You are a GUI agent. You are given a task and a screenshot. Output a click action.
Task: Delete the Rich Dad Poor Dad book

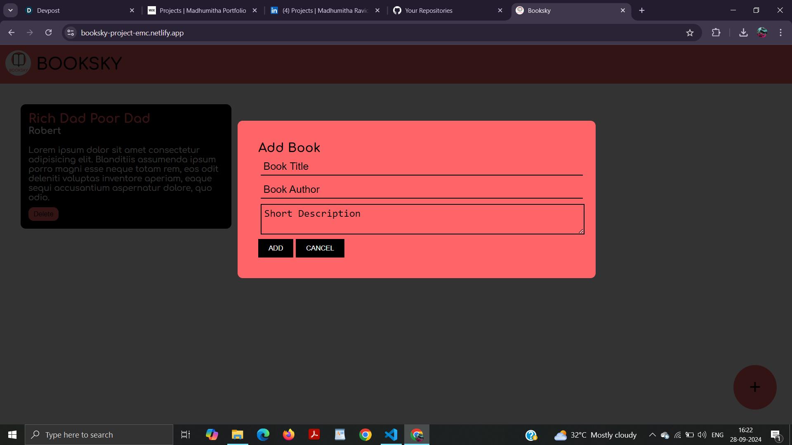tap(43, 214)
